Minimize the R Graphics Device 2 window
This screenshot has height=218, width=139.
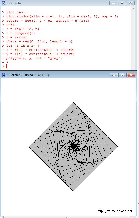[x=114, y=75]
